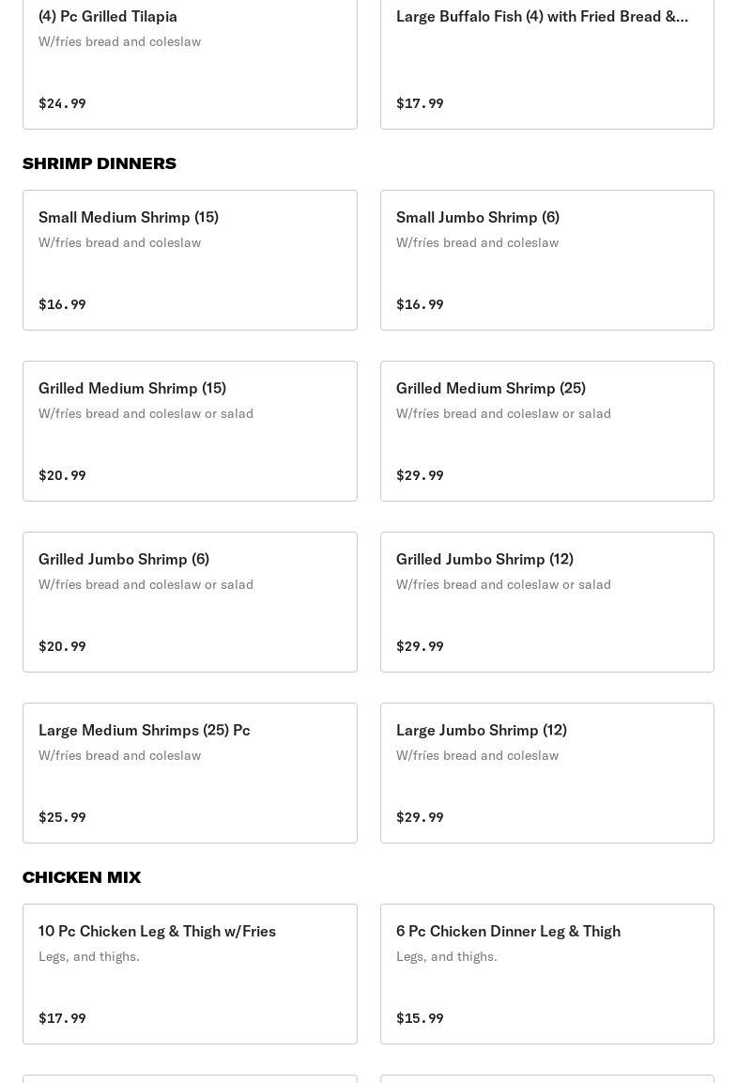Click the $24.99 Grilled Tilapia price
Viewport: 737px width, 1083px height.
62,103
